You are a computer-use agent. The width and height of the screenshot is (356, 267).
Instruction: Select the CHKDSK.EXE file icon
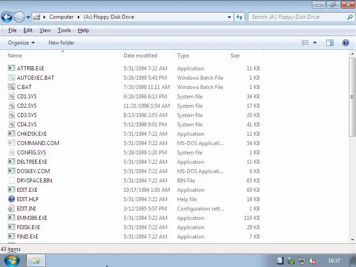12,133
